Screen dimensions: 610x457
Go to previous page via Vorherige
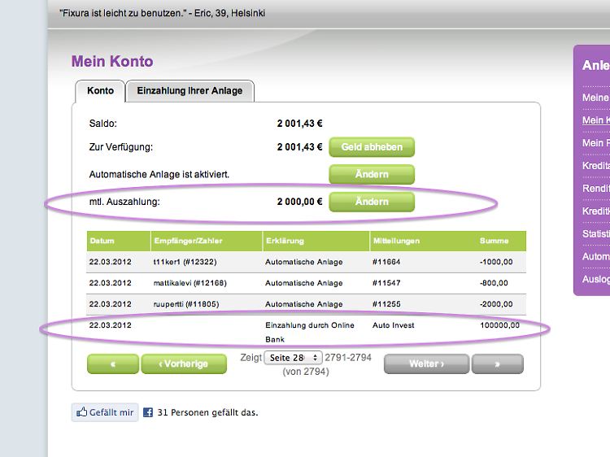[x=183, y=364]
